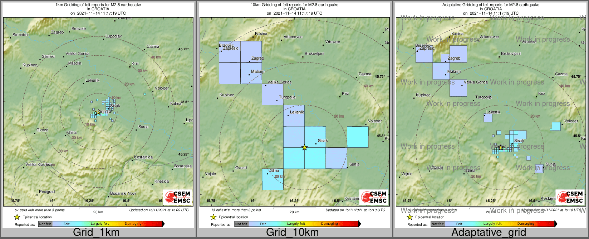The image size is (589, 239).
Task: Click the Turopolje label in Grid_10km map
Action: pos(287,97)
